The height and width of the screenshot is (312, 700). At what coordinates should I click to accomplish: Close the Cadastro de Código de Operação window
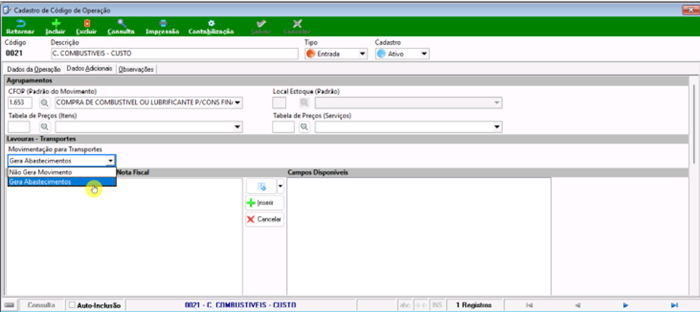[690, 10]
